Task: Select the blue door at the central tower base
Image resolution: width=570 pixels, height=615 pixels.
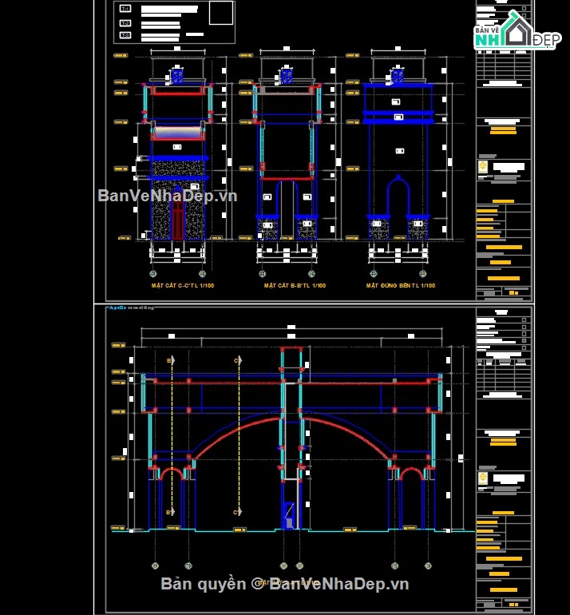Action: 289,515
